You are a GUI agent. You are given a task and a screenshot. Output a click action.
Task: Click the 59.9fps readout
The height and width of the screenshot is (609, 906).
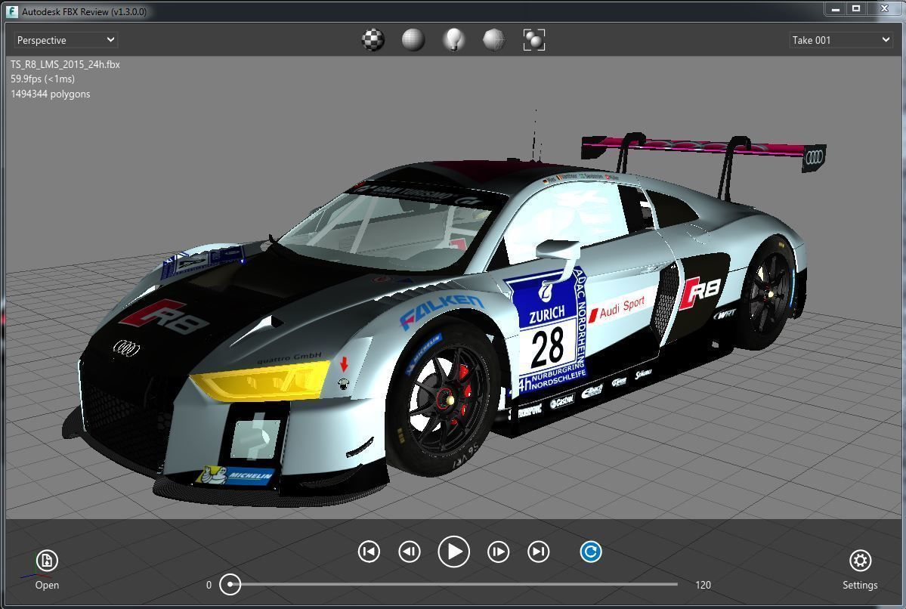pos(43,79)
